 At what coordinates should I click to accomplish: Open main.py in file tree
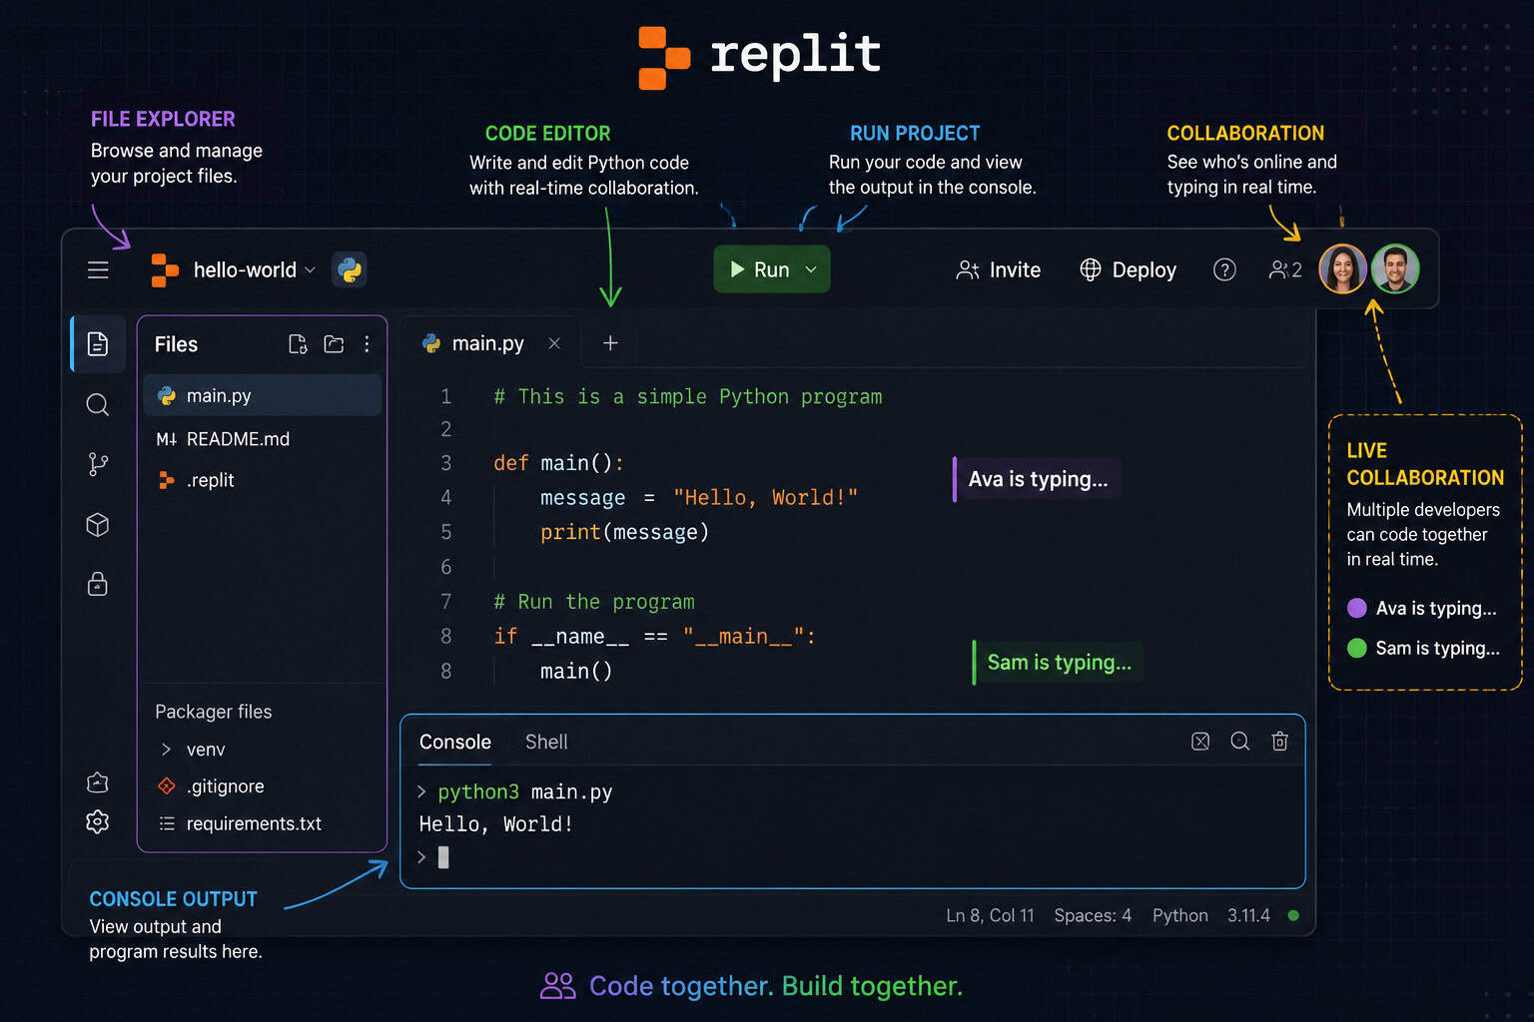pos(263,395)
